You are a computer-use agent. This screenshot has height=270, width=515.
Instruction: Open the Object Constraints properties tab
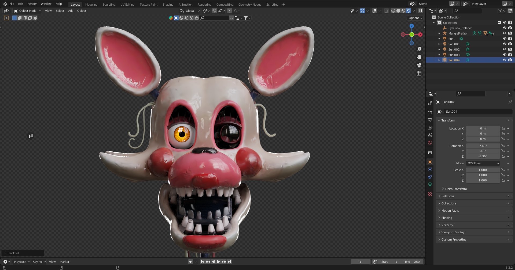[430, 177]
